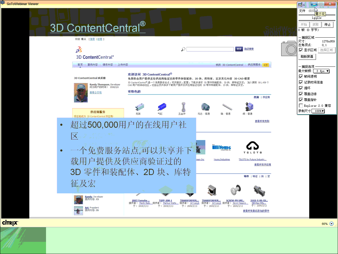This screenshot has height=254, width=338.
Task: Click the website search input field
Action: coord(210,49)
